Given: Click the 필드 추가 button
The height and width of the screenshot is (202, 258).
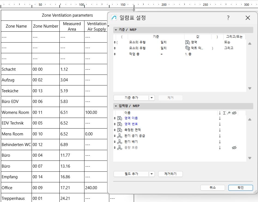Looking at the screenshot, I should pos(131,174).
